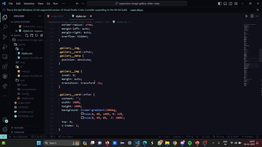Toggle the secondary side bar layout icon
262x147 pixels.
(x=230, y=4)
